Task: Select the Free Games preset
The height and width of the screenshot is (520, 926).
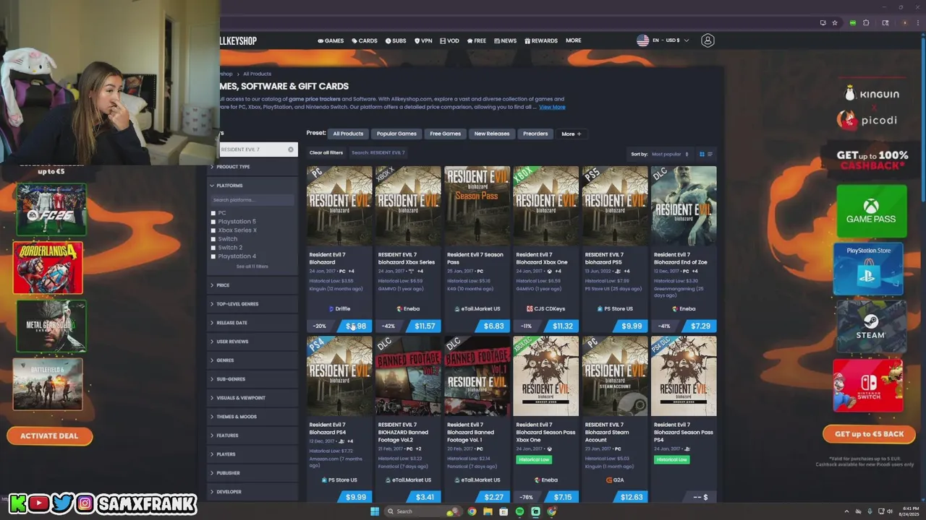Action: tap(445, 134)
